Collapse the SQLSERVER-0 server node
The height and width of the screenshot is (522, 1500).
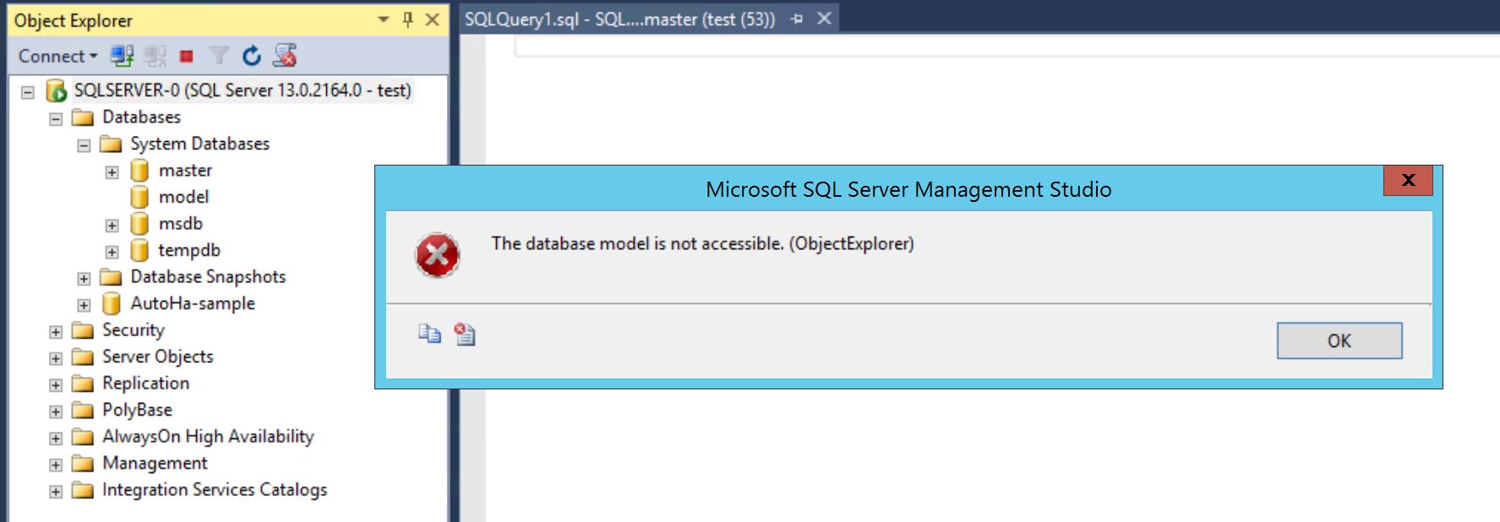click(x=28, y=91)
